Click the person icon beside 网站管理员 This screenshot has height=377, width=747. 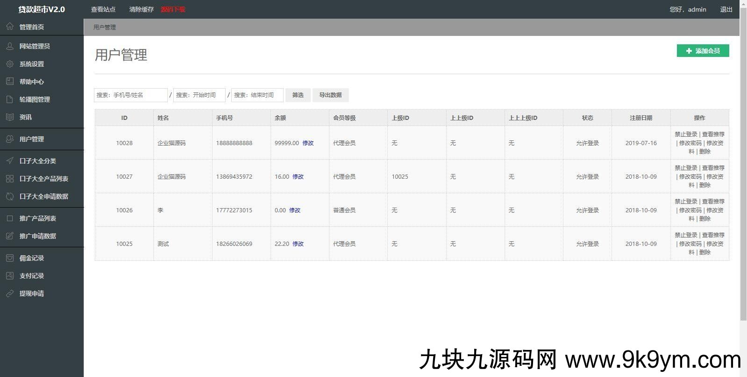pyautogui.click(x=9, y=46)
